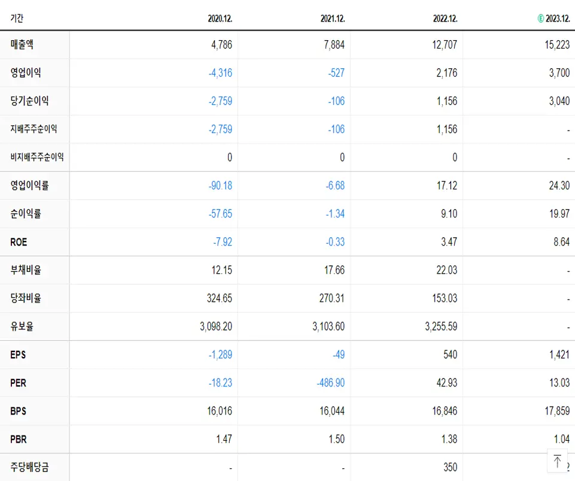Click revenue value 12,707 for 2022

coord(445,45)
